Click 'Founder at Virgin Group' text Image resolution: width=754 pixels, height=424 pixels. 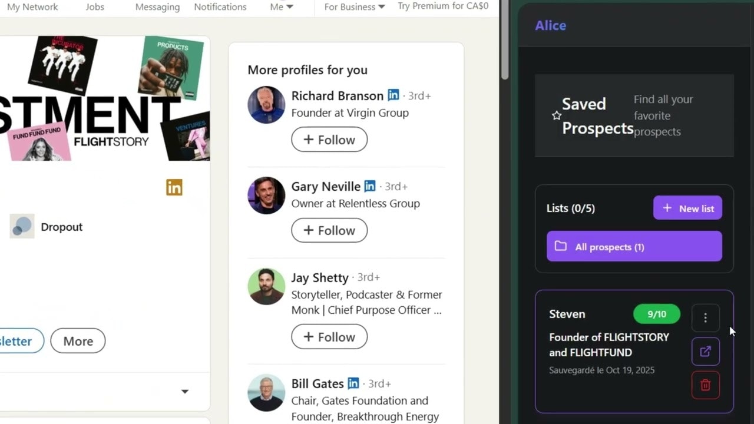click(x=350, y=112)
